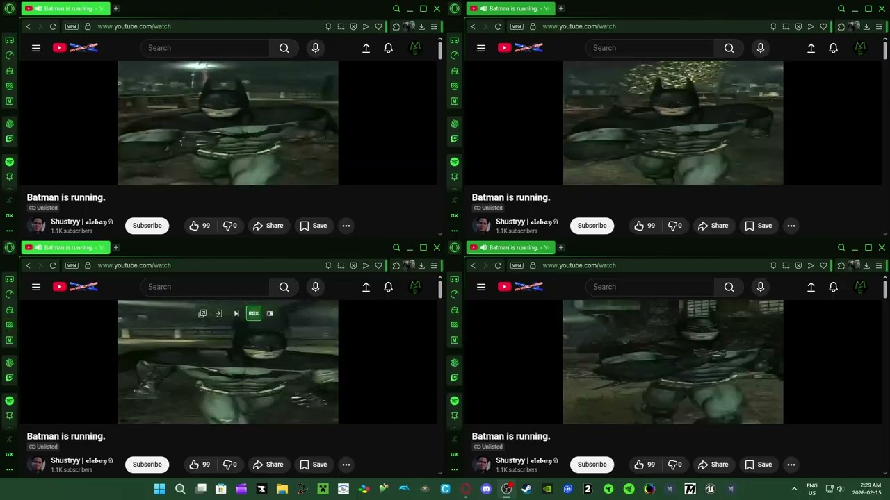
Task: Open ChatGPT sidebar icon in top-left window
Action: click(9, 124)
